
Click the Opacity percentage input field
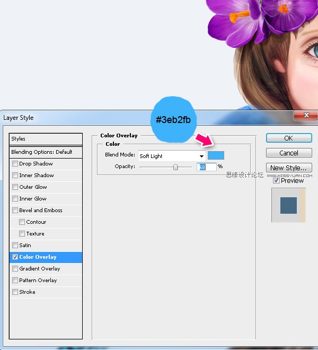point(207,167)
